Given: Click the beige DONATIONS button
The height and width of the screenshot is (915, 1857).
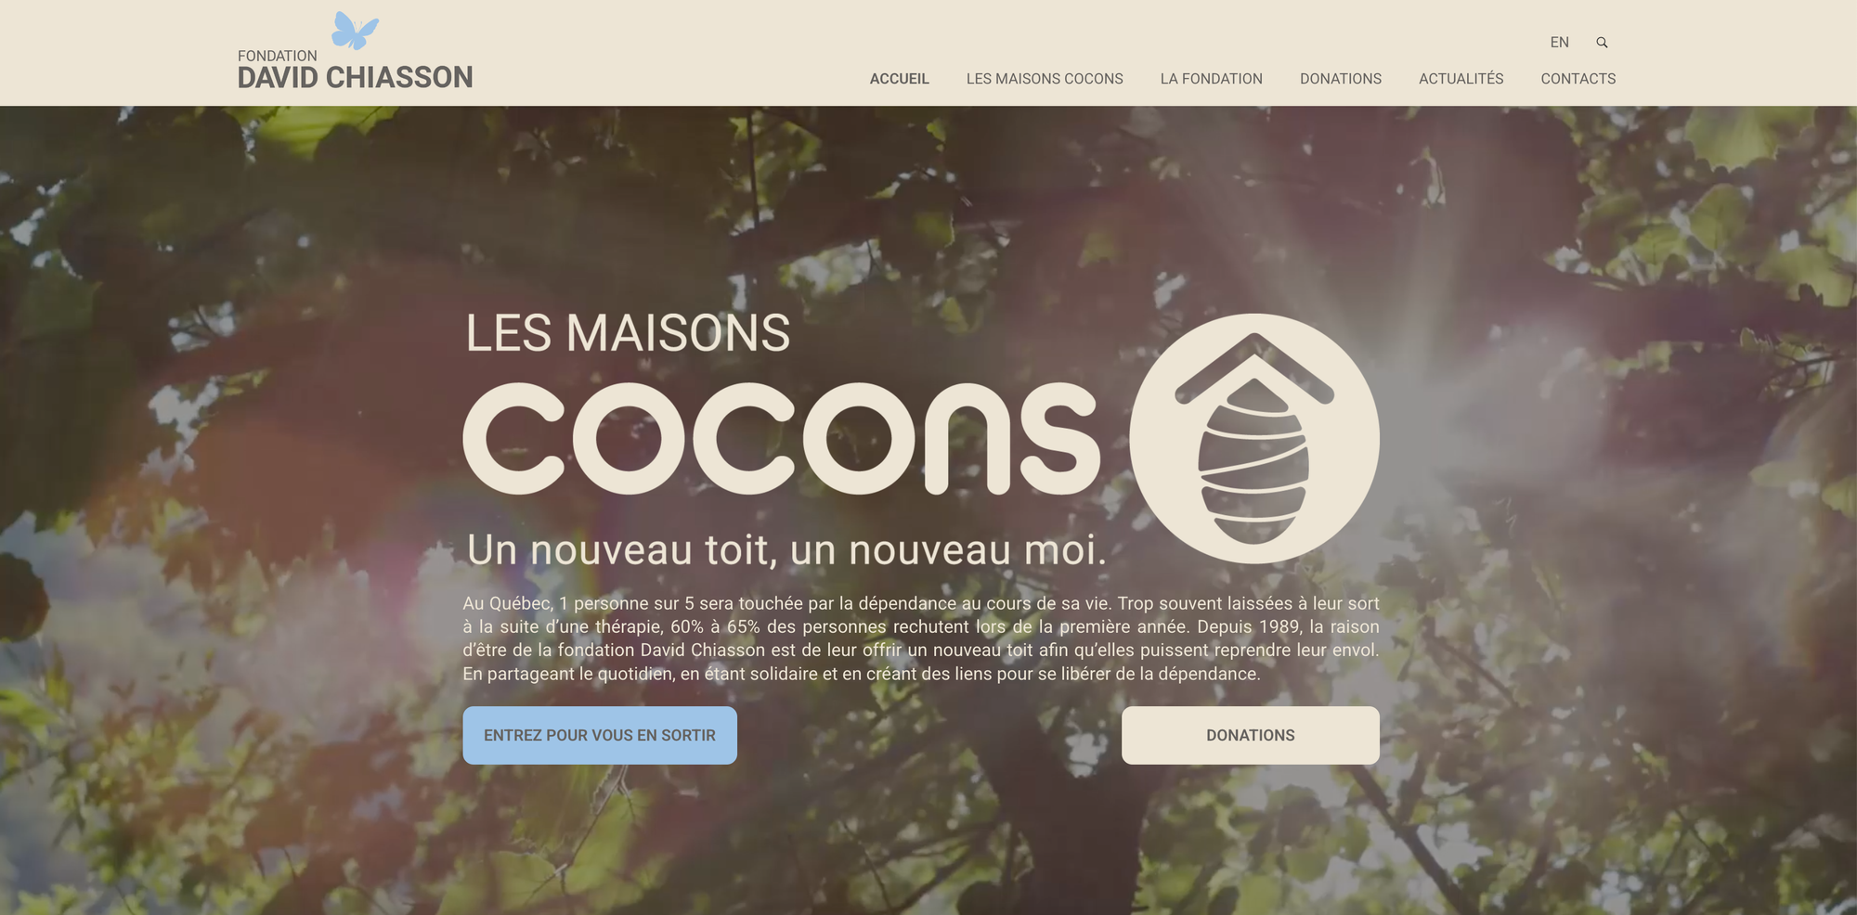Looking at the screenshot, I should coord(1251,735).
